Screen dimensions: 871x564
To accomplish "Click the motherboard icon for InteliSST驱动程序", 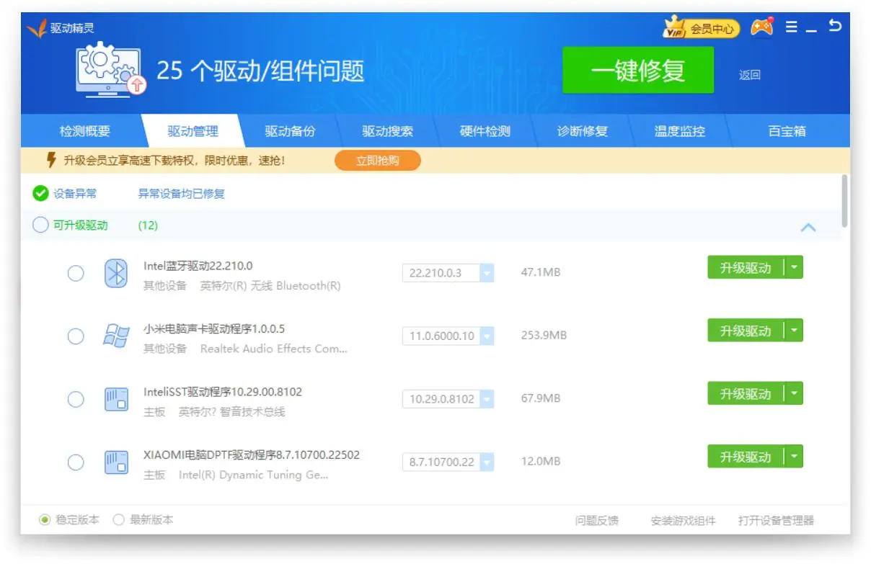I will click(116, 399).
